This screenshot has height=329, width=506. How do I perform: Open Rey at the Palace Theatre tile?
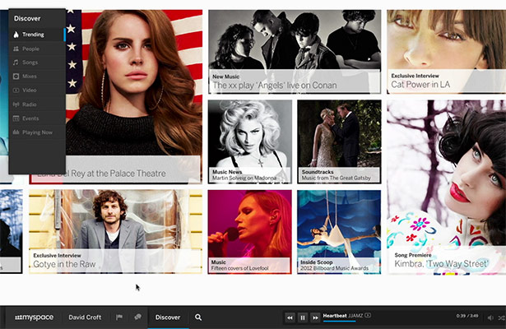coord(134,97)
